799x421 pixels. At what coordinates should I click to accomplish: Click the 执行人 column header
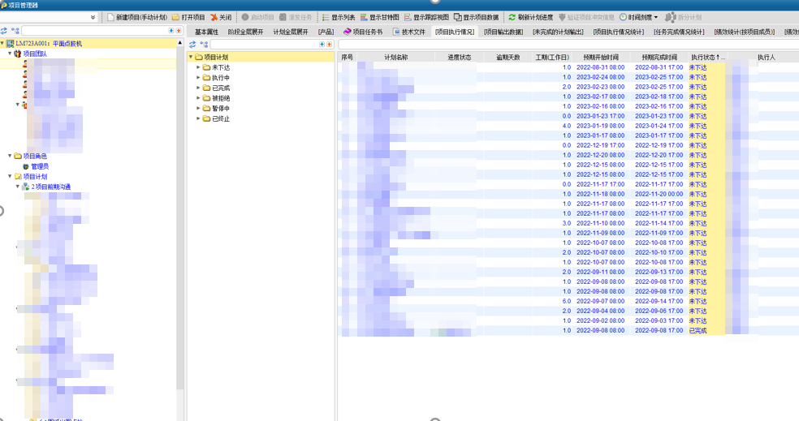pyautogui.click(x=766, y=58)
